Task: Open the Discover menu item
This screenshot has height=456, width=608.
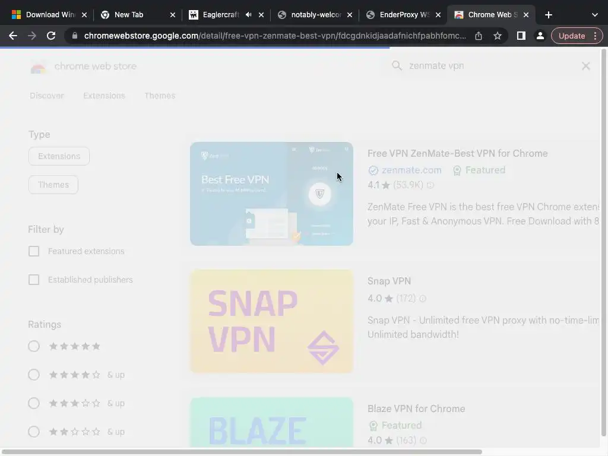Action: 47,96
